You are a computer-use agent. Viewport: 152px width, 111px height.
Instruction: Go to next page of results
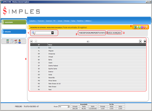pos(140,41)
